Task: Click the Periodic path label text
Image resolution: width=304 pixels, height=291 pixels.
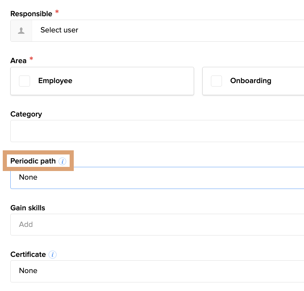Action: point(33,161)
